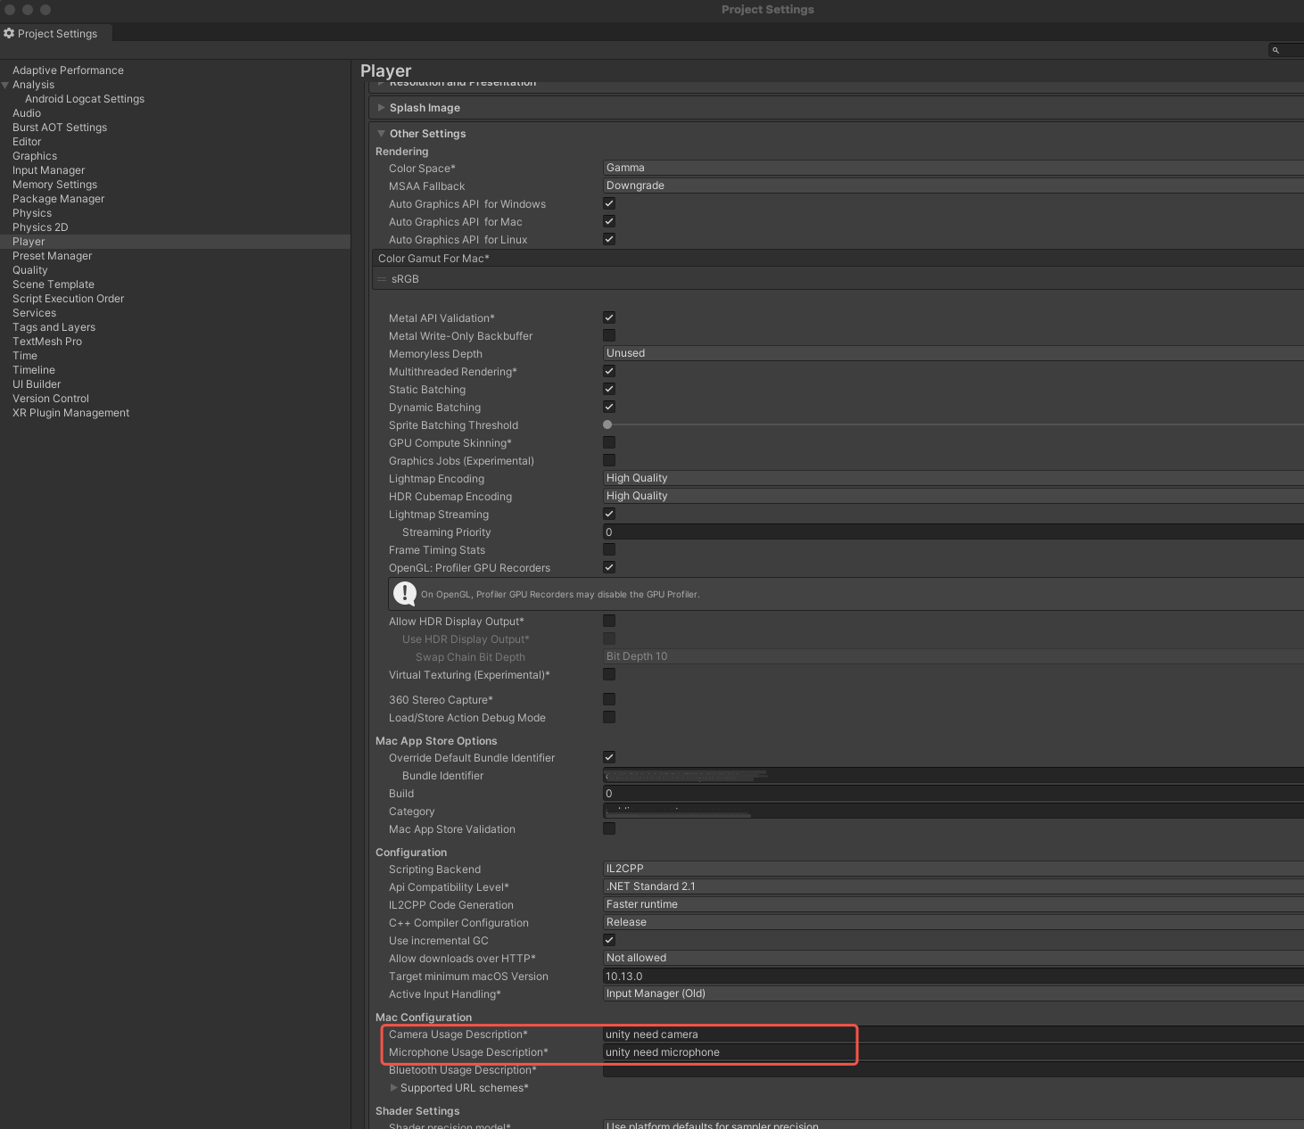Viewport: 1304px width, 1129px height.
Task: Click the search magnifier icon
Action: tap(1275, 50)
